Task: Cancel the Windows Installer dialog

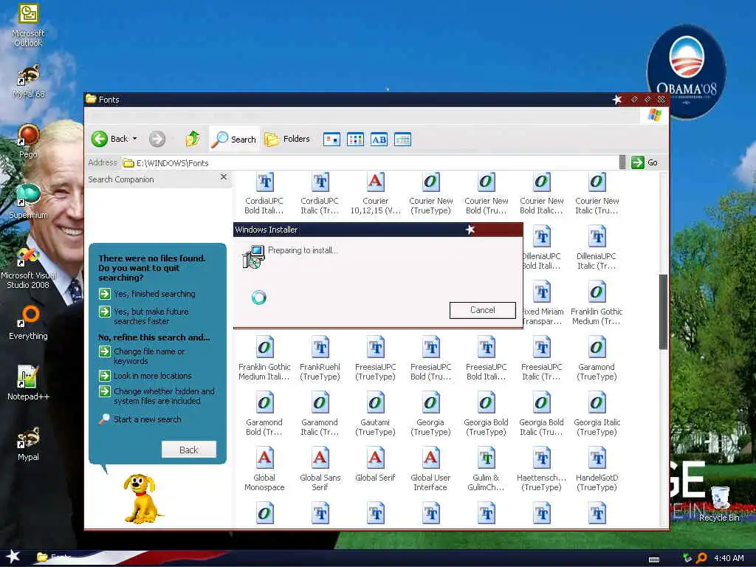Action: click(x=482, y=310)
